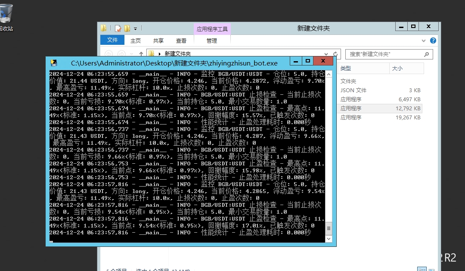The width and height of the screenshot is (465, 271).
Task: Switch to the 查看 ribbon tab
Action: point(181,40)
